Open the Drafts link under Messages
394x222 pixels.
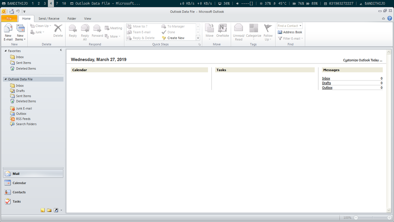coord(326,83)
